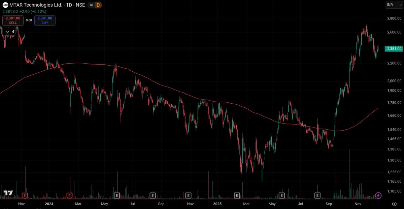Click the Jul label between 2024 and 2025

coord(133,204)
